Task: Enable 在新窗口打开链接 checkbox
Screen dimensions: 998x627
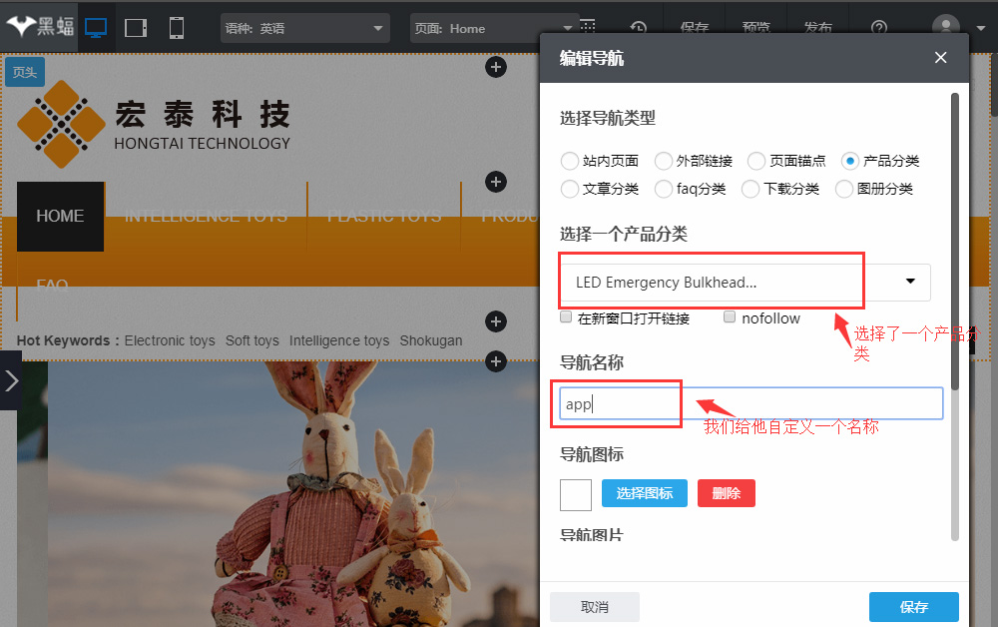Action: click(566, 317)
